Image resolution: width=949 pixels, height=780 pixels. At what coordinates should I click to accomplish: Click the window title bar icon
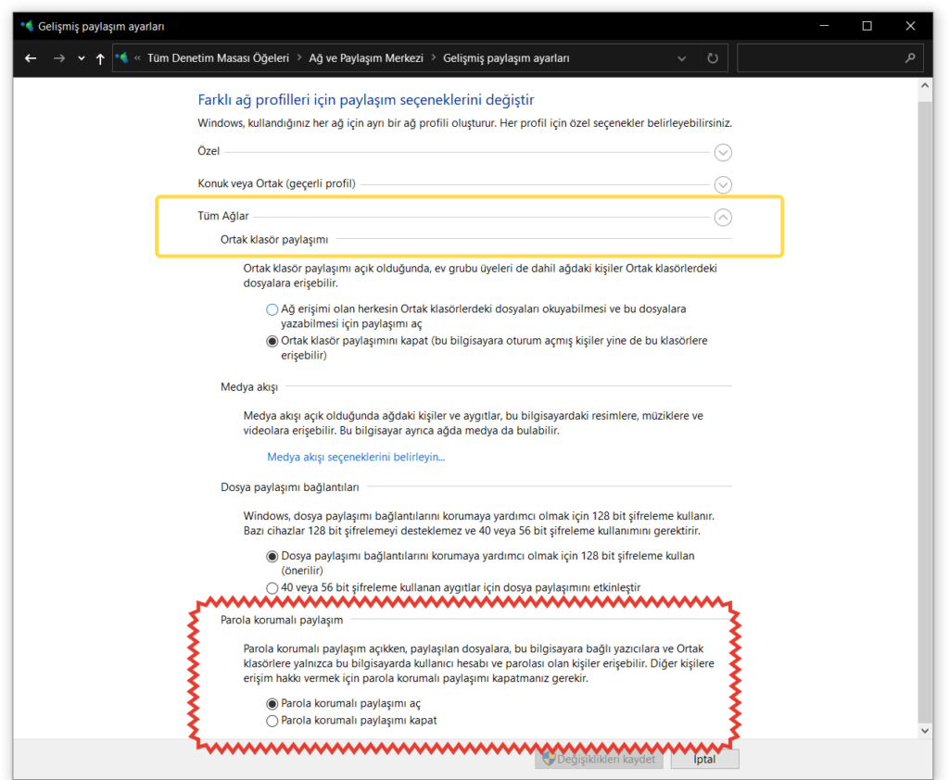27,25
